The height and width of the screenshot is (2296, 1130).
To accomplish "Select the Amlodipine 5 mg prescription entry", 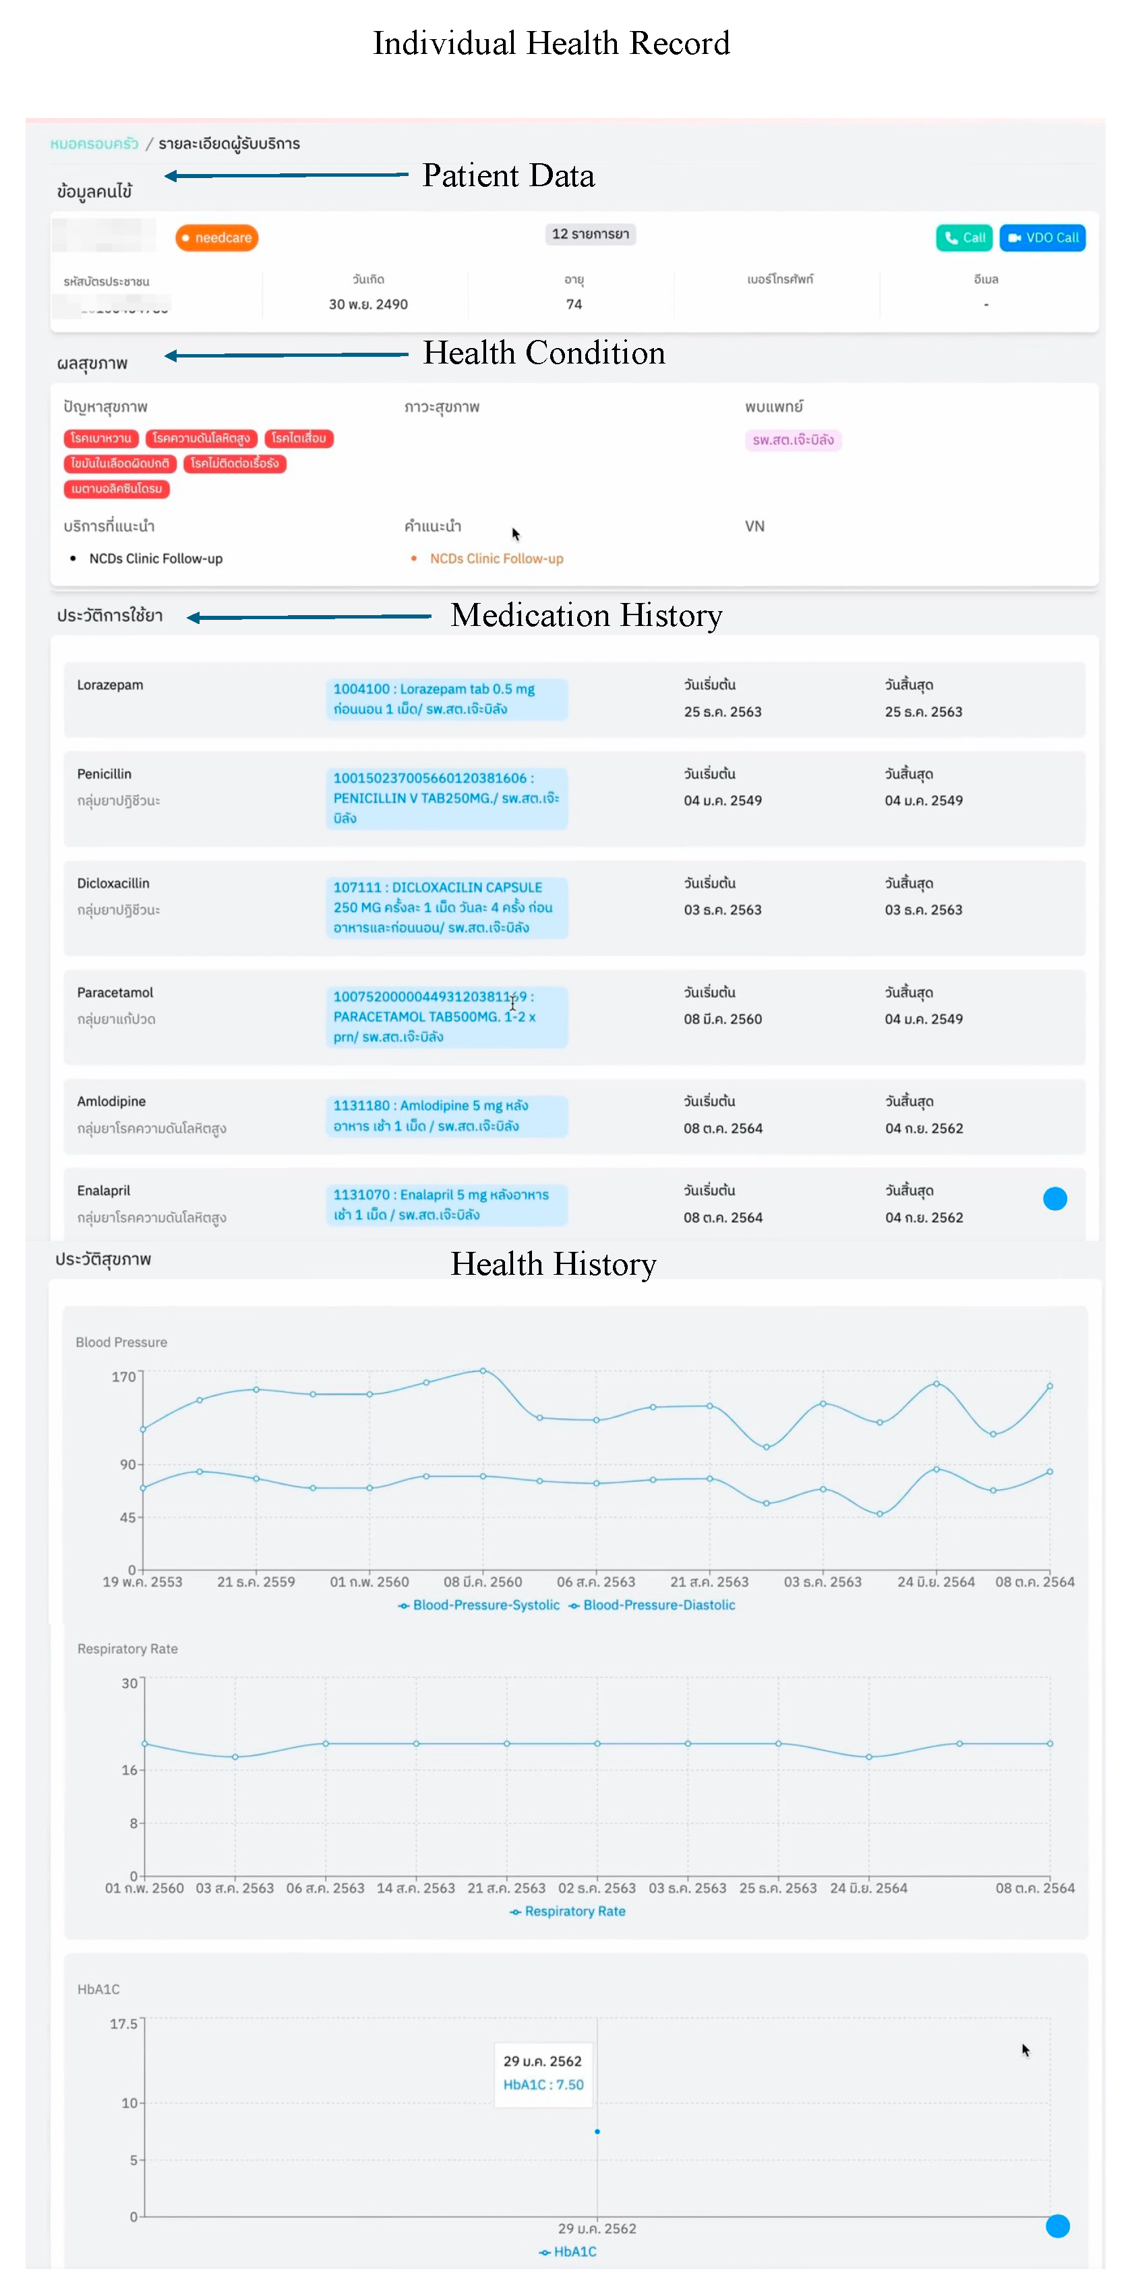I will click(x=446, y=1116).
